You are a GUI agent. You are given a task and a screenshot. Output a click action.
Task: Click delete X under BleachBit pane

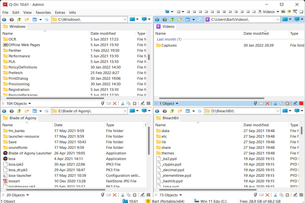point(267,195)
